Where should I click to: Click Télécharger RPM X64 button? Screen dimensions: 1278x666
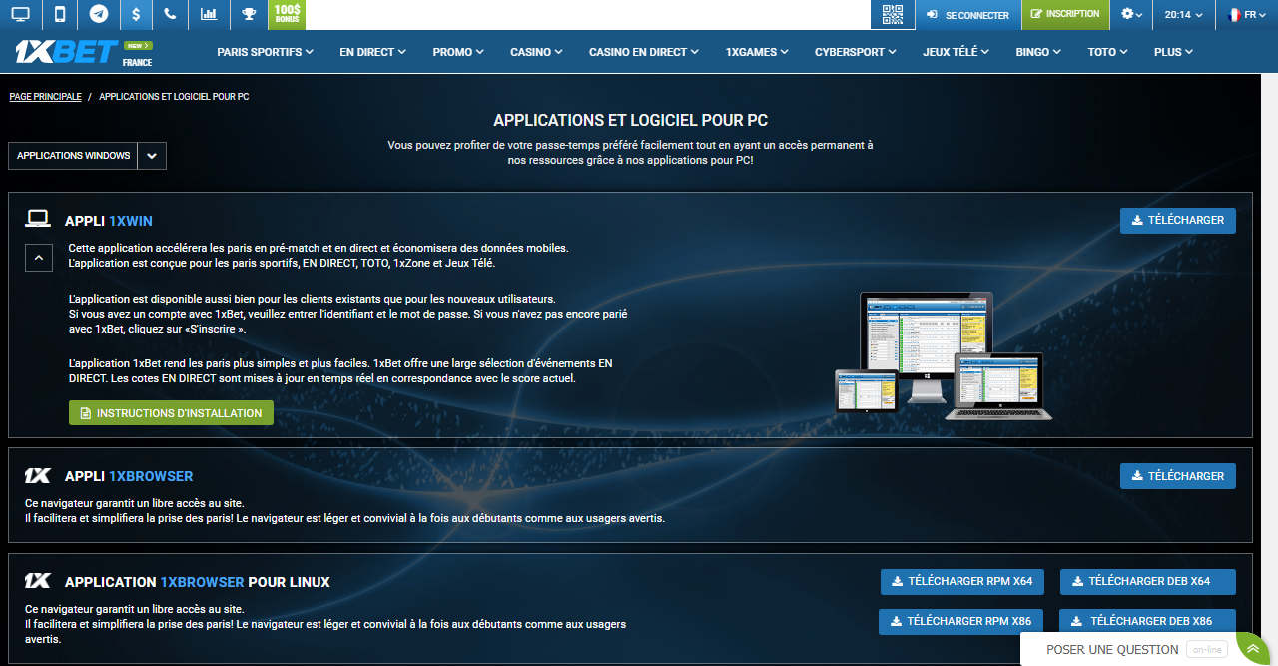(962, 581)
